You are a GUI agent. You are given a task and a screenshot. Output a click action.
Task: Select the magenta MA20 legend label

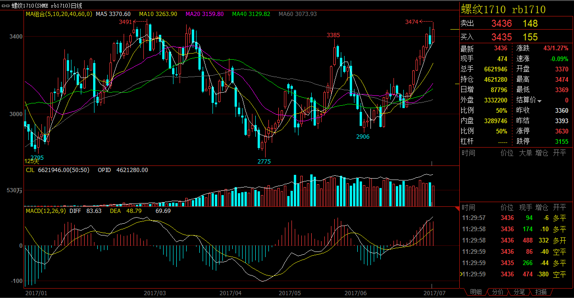point(205,14)
